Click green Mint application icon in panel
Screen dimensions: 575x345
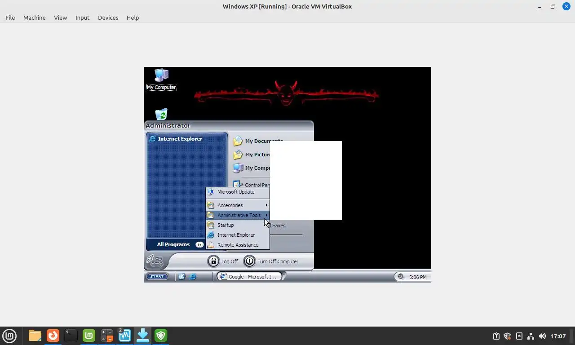(89, 336)
